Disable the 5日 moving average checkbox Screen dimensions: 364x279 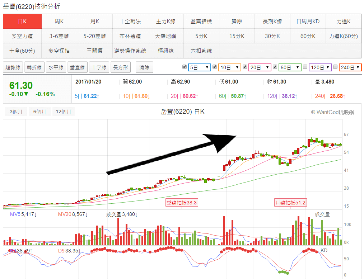click(185, 66)
